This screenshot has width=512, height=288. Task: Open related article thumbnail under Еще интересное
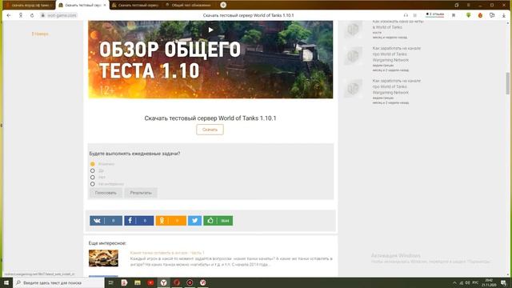click(x=103, y=258)
